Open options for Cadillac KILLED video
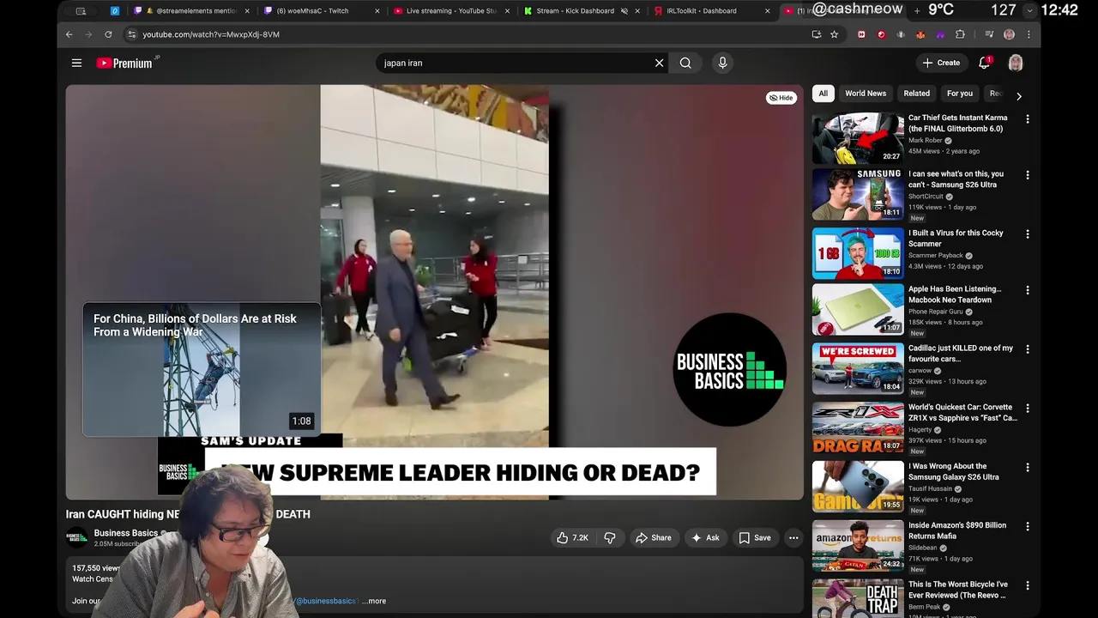The width and height of the screenshot is (1098, 618). (1028, 349)
